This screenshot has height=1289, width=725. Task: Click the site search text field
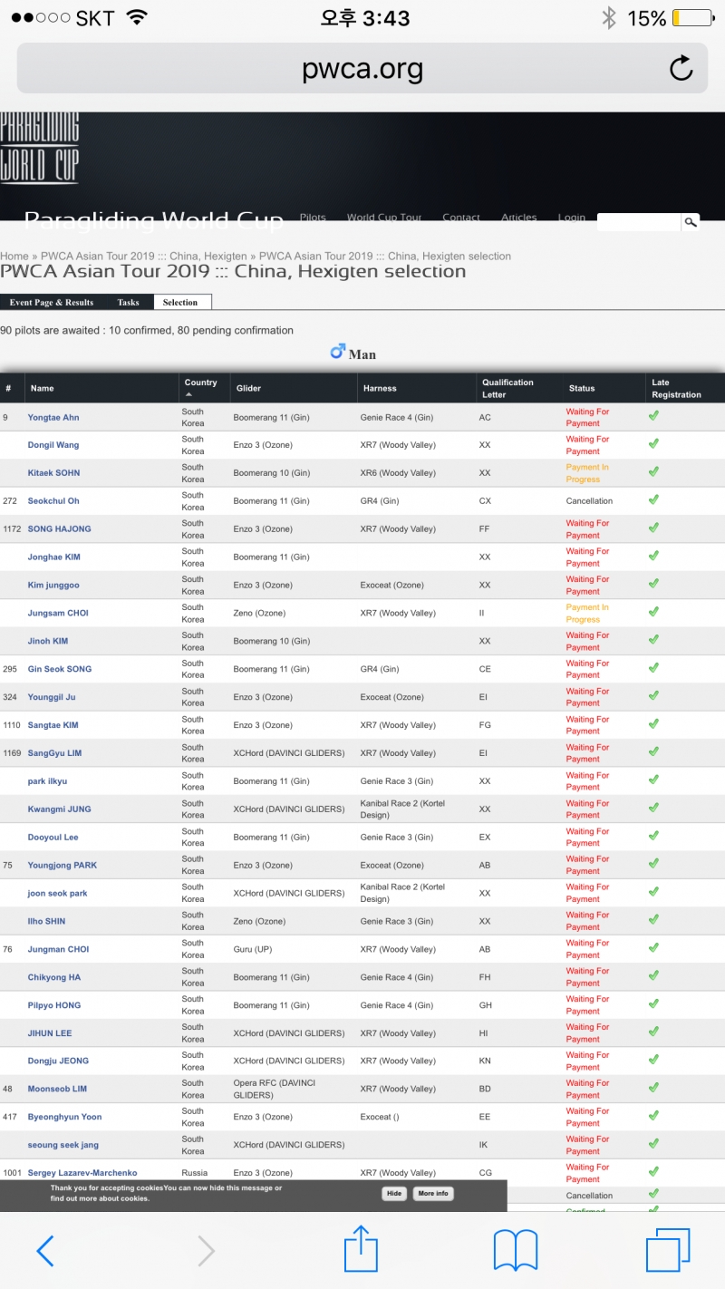pyautogui.click(x=639, y=222)
